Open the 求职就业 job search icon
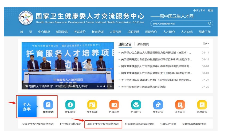 (70, 105)
